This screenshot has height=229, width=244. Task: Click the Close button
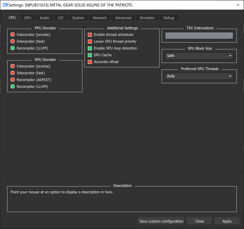(x=199, y=221)
